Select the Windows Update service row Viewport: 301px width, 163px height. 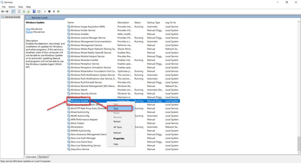pyautogui.click(x=123, y=101)
